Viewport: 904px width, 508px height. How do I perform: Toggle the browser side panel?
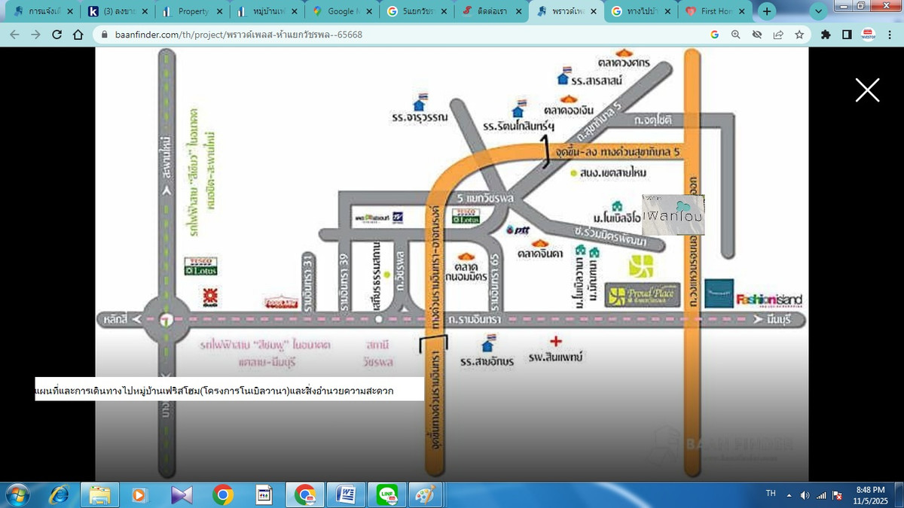coord(847,35)
